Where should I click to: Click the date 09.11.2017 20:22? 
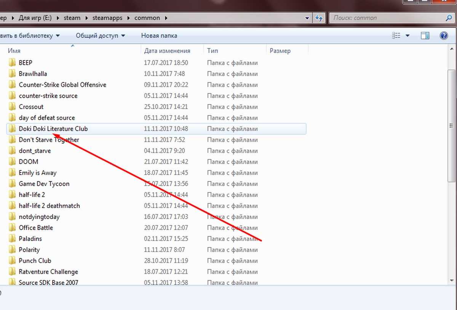point(166,85)
